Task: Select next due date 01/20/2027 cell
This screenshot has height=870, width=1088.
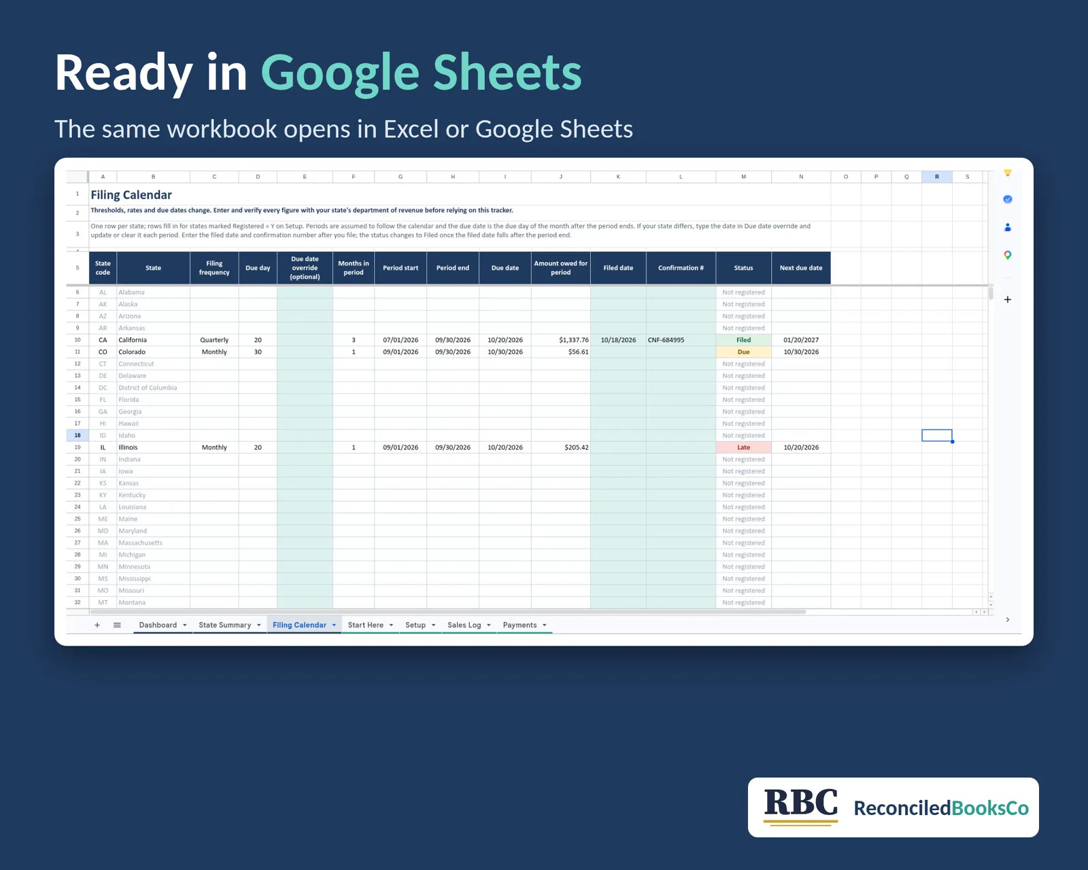Action: pos(801,340)
